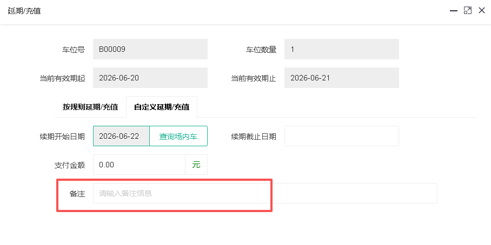Click the 备注 label text
This screenshot has width=491, height=245.
(x=77, y=194)
